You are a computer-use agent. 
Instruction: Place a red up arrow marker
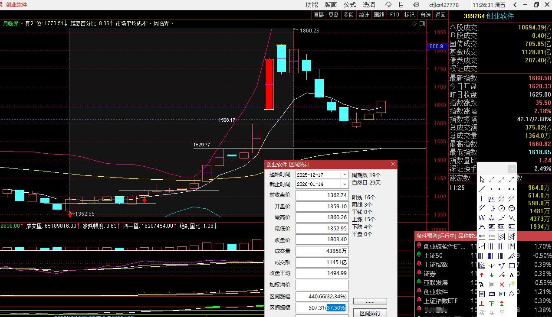click(x=482, y=275)
